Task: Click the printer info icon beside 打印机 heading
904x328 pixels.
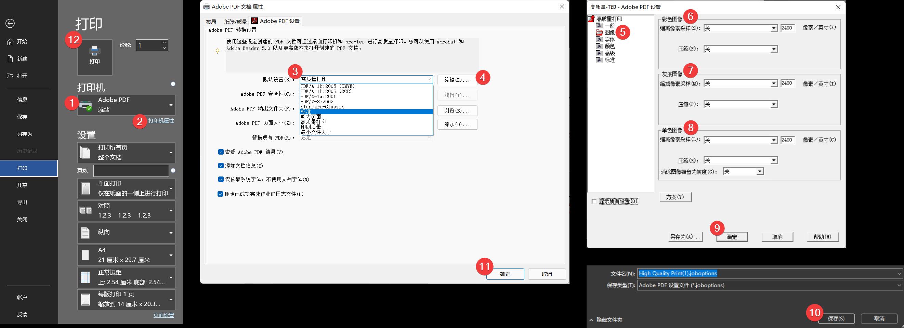Action: (x=173, y=84)
